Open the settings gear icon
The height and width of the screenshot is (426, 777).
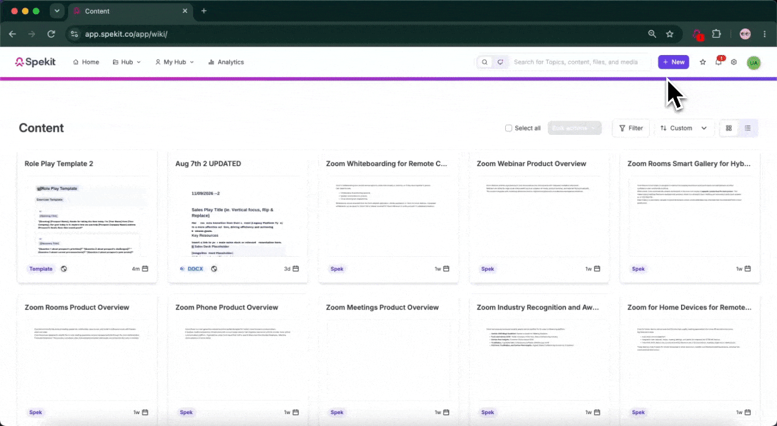[734, 62]
